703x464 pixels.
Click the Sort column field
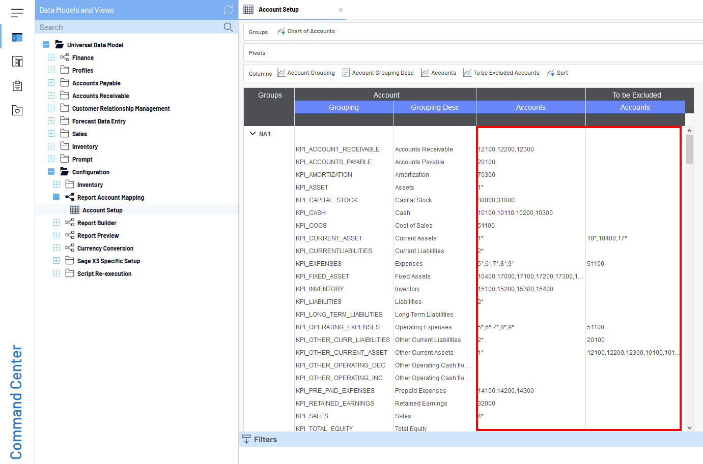coord(557,73)
